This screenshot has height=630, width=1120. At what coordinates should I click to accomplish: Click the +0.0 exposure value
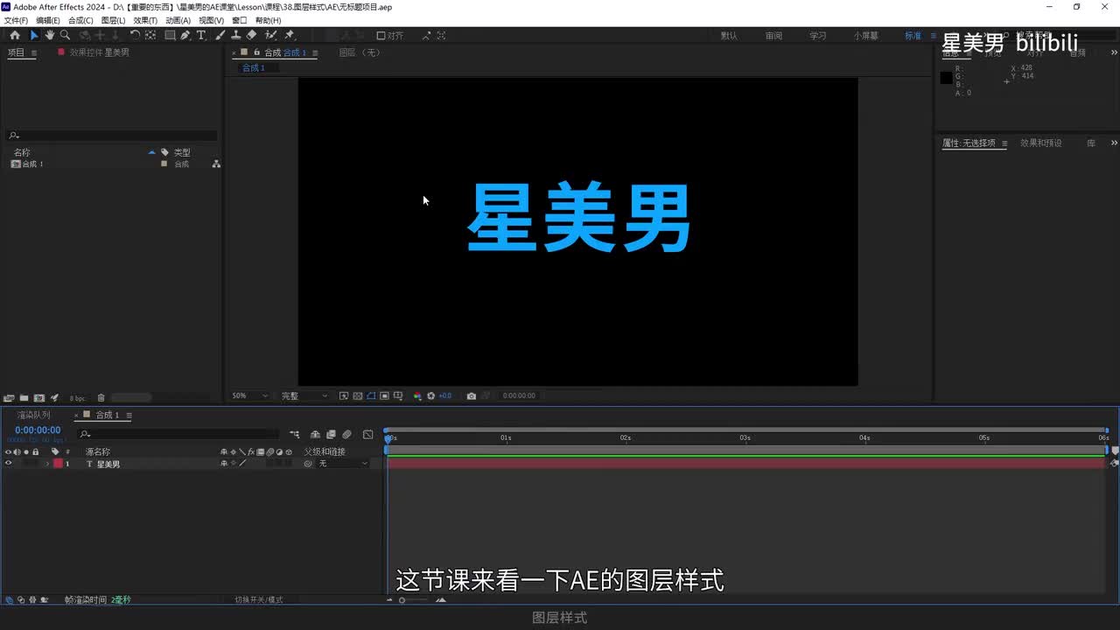tap(444, 395)
